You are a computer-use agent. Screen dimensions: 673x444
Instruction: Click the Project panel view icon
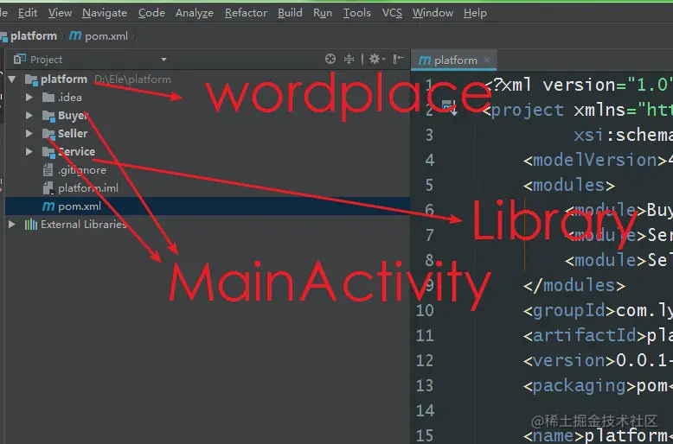[20, 59]
